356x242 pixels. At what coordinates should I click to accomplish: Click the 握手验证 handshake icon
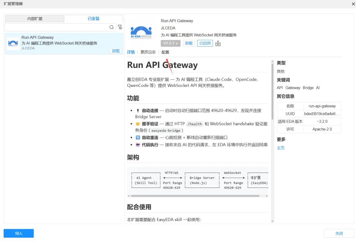[x=138, y=124]
